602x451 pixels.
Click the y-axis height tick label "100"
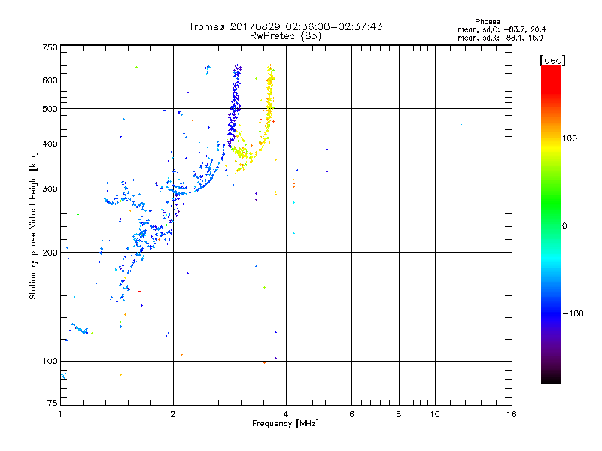point(50,362)
